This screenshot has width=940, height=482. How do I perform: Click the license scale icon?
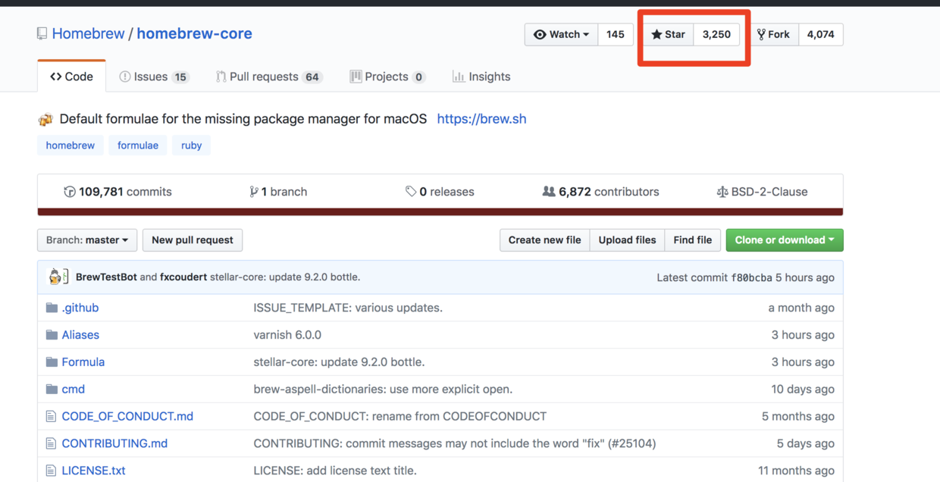click(x=722, y=192)
